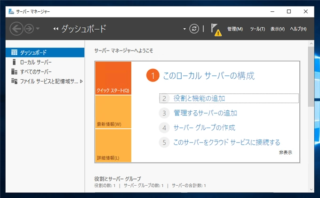320x198 pixels.
Task: Click the scrollbar up arrow
Action: coord(311,43)
